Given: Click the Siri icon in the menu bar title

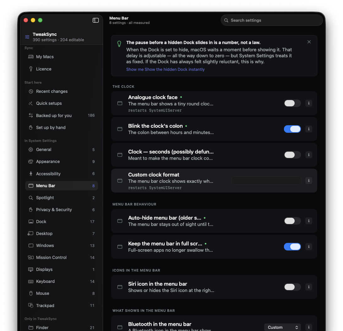Looking at the screenshot, I should tap(157, 284).
